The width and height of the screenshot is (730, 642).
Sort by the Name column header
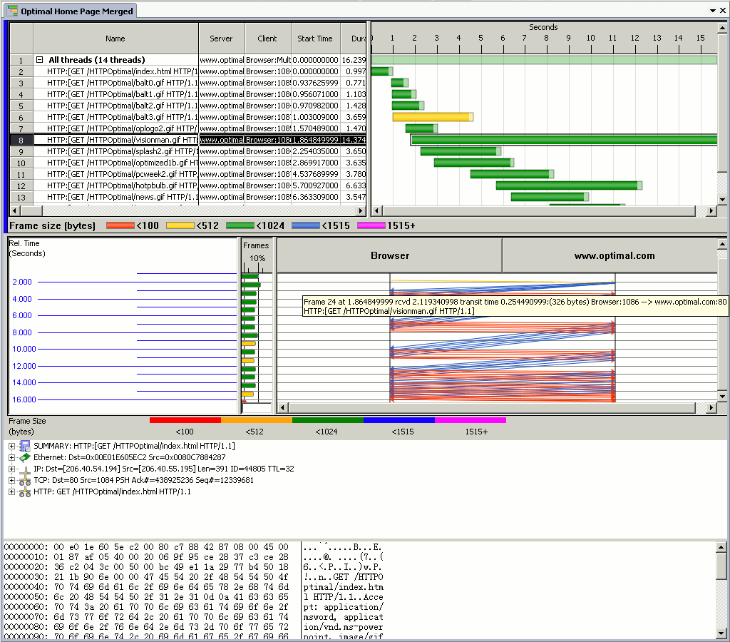click(115, 39)
